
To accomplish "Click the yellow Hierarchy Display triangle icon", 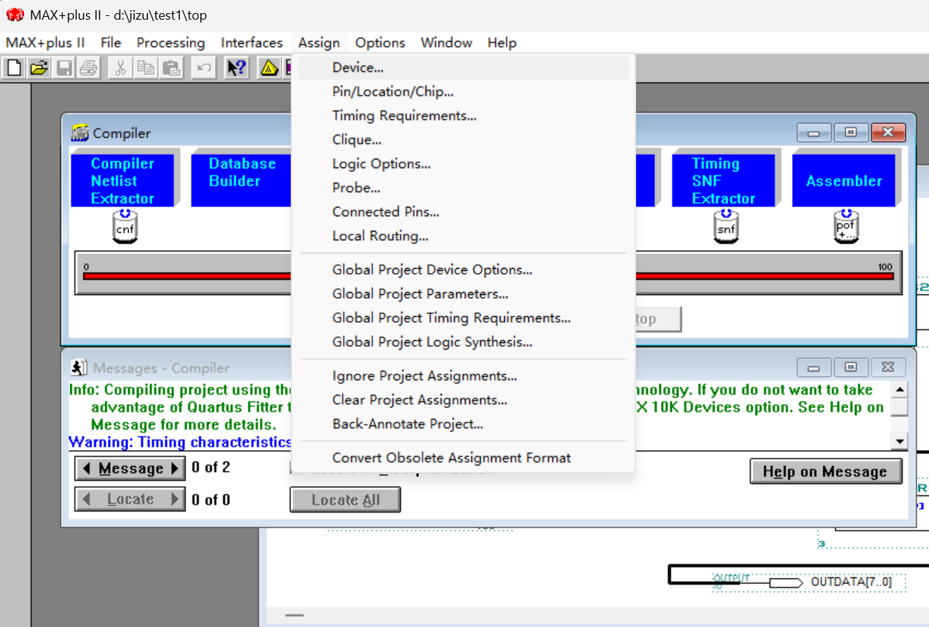I will (x=269, y=68).
